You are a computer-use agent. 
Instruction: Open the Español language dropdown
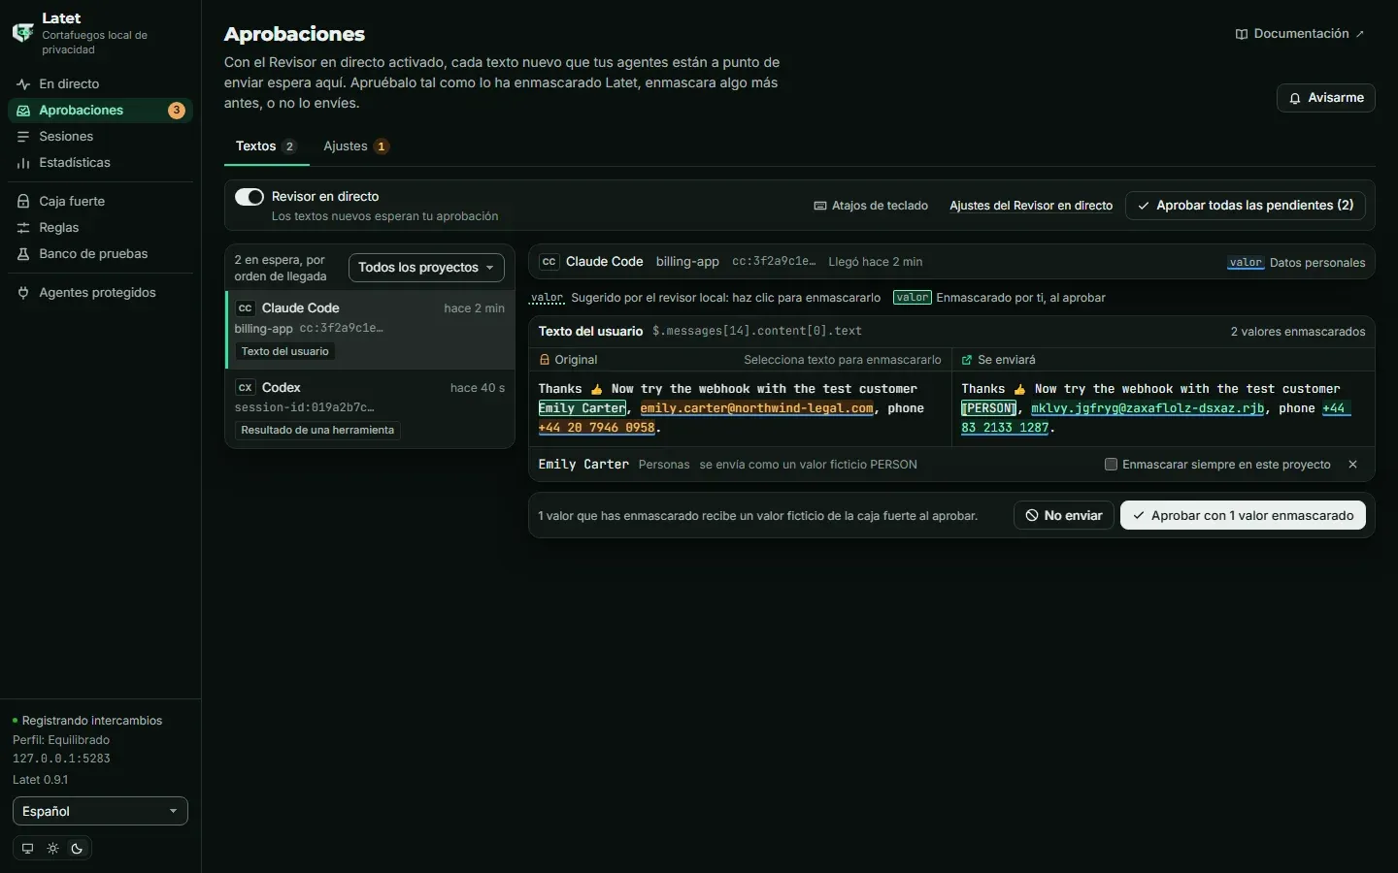point(100,811)
